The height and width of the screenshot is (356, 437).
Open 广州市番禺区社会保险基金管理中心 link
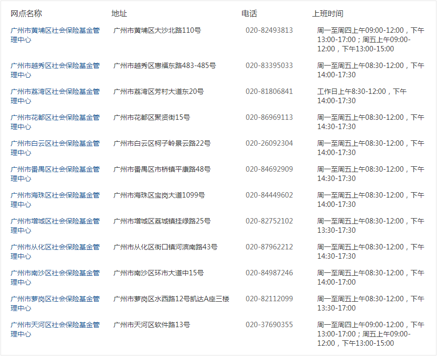tap(55, 169)
